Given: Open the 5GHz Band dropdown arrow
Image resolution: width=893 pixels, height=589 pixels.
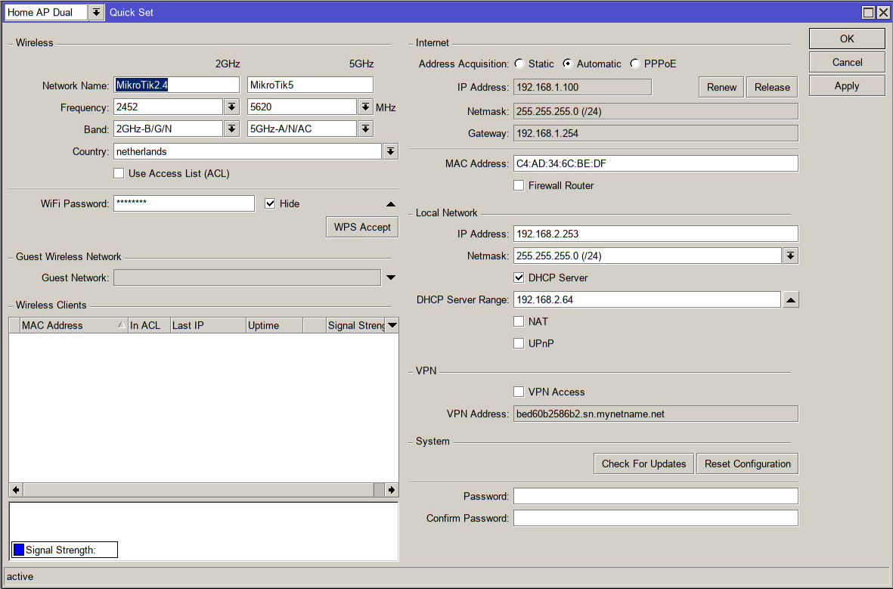Looking at the screenshot, I should 365,129.
